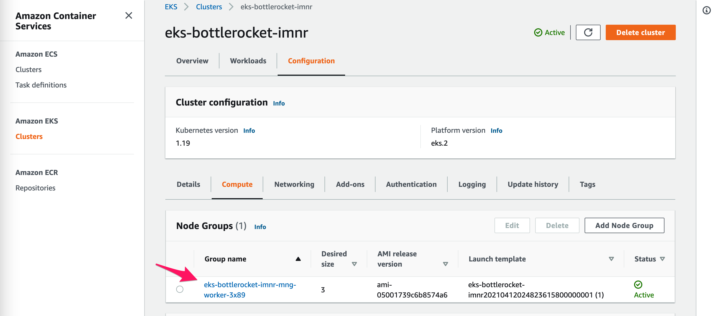Click Add Node Group button
This screenshot has width=717, height=316.
click(624, 225)
